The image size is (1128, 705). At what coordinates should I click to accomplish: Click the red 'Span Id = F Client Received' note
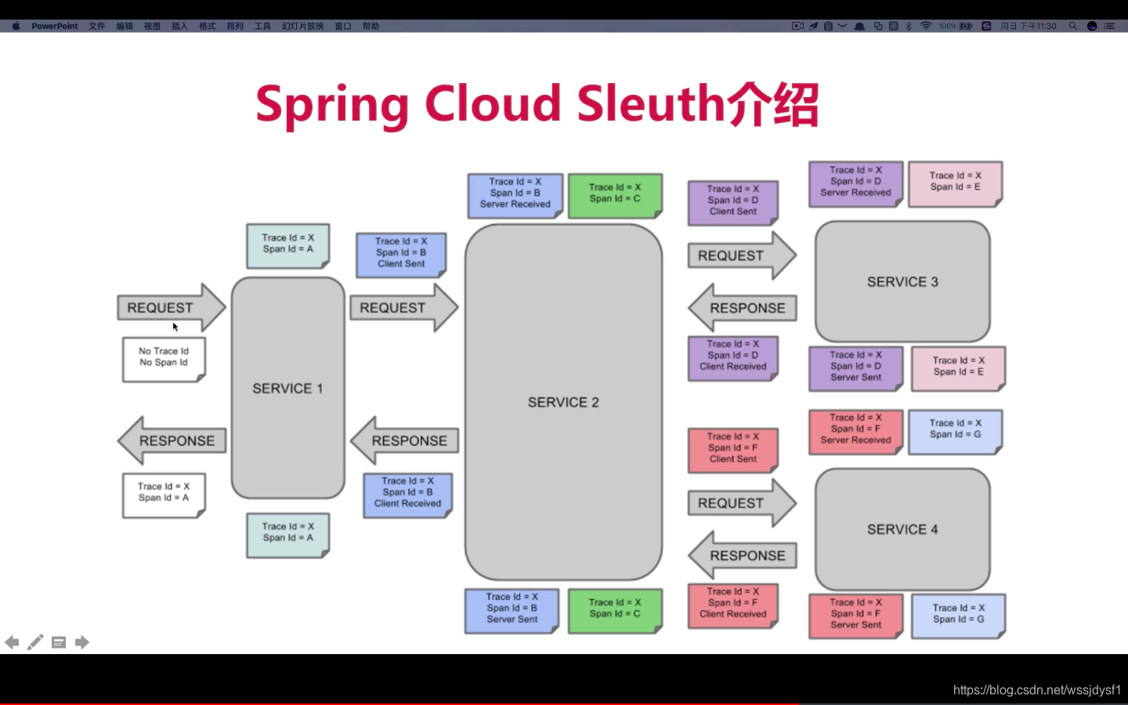(x=733, y=606)
